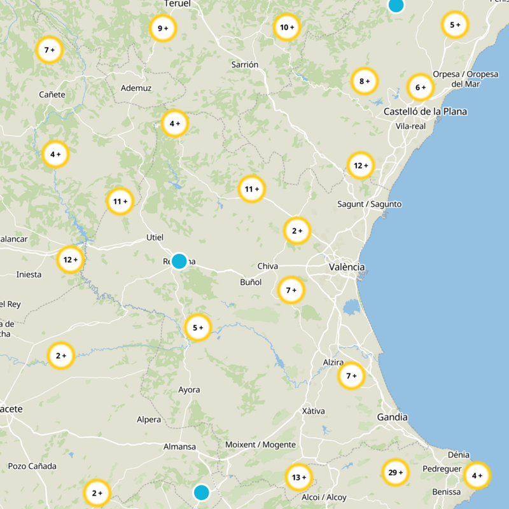Click the 5+ cluster north of Orpesa

455,25
